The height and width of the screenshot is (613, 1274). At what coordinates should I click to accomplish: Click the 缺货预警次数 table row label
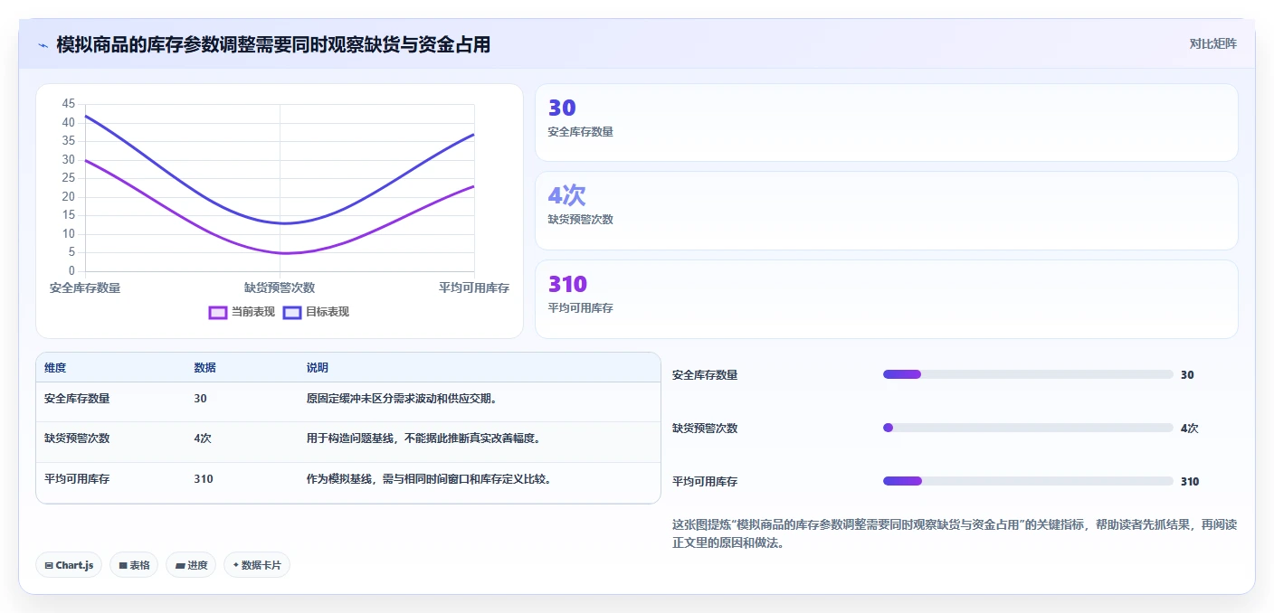coord(77,438)
